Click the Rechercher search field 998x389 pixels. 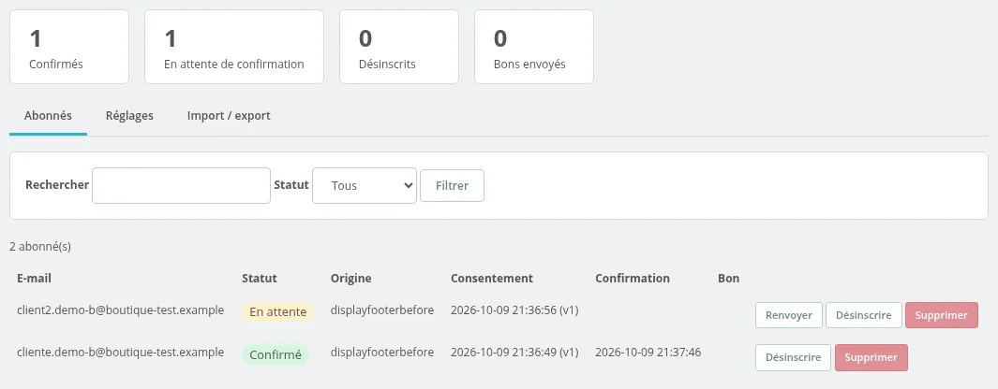click(182, 185)
